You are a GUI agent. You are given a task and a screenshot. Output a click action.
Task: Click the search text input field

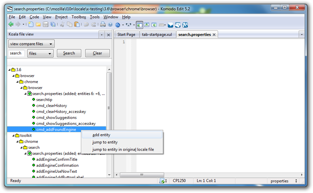point(16,53)
